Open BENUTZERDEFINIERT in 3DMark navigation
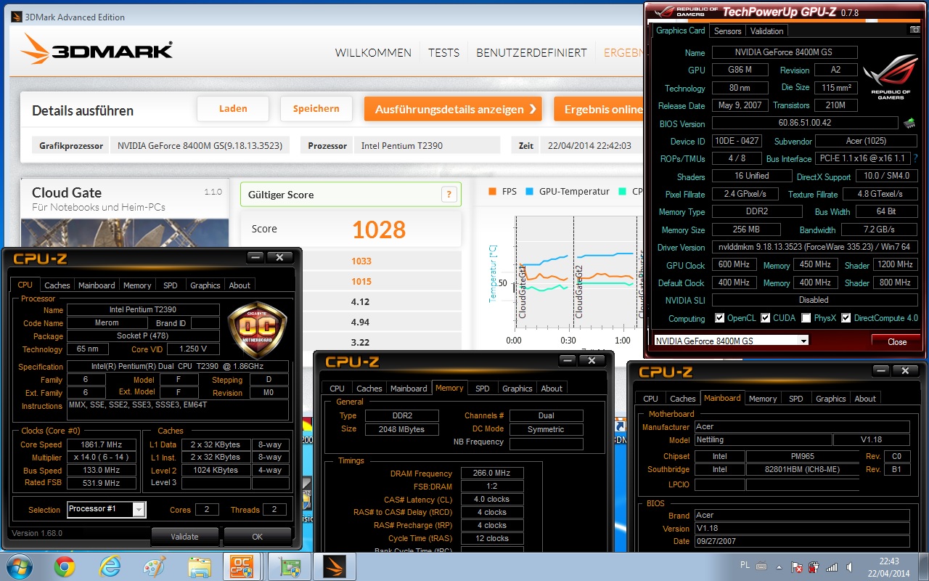Viewport: 929px width, 581px height. click(531, 53)
